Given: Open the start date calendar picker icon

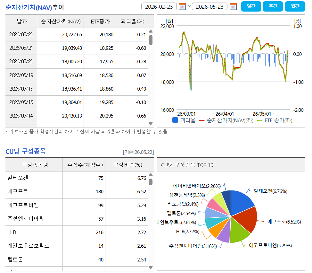Looking at the screenshot, I should (182, 7).
